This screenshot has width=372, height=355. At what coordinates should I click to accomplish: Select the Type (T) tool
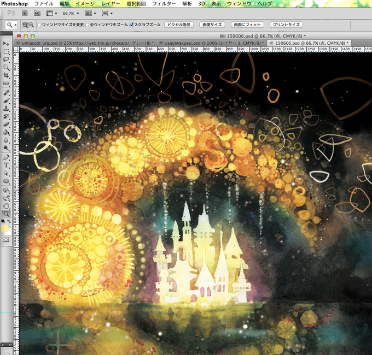point(6,165)
